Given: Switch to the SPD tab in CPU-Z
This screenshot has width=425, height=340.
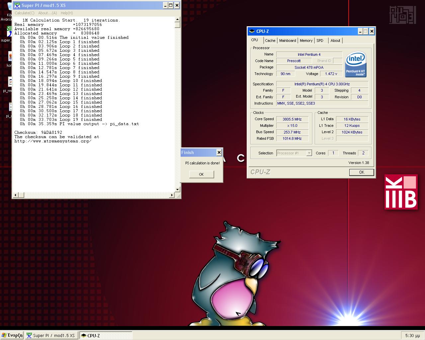Looking at the screenshot, I should click(320, 41).
